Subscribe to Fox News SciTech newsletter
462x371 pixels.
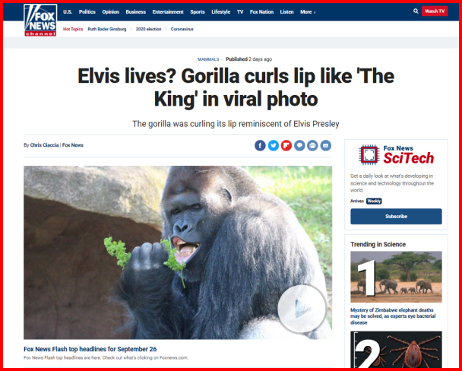click(x=396, y=217)
